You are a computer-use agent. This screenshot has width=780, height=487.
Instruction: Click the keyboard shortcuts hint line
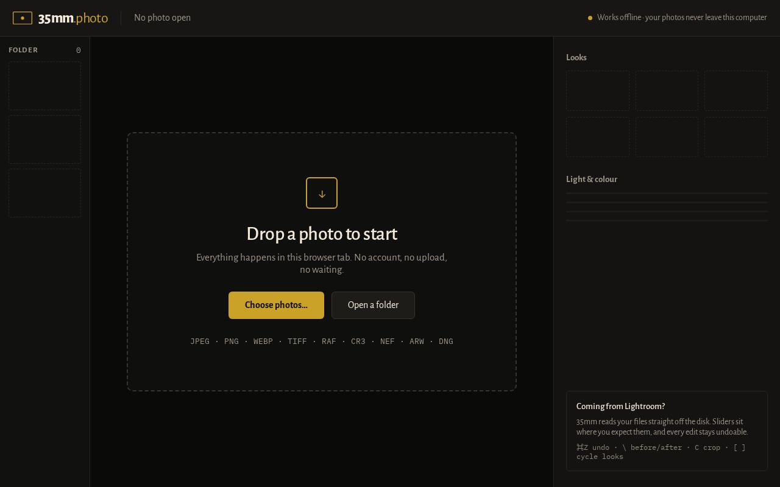pos(661,452)
